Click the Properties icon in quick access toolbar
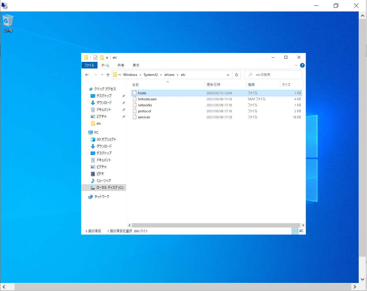Image resolution: width=367 pixels, height=291 pixels. (x=95, y=58)
